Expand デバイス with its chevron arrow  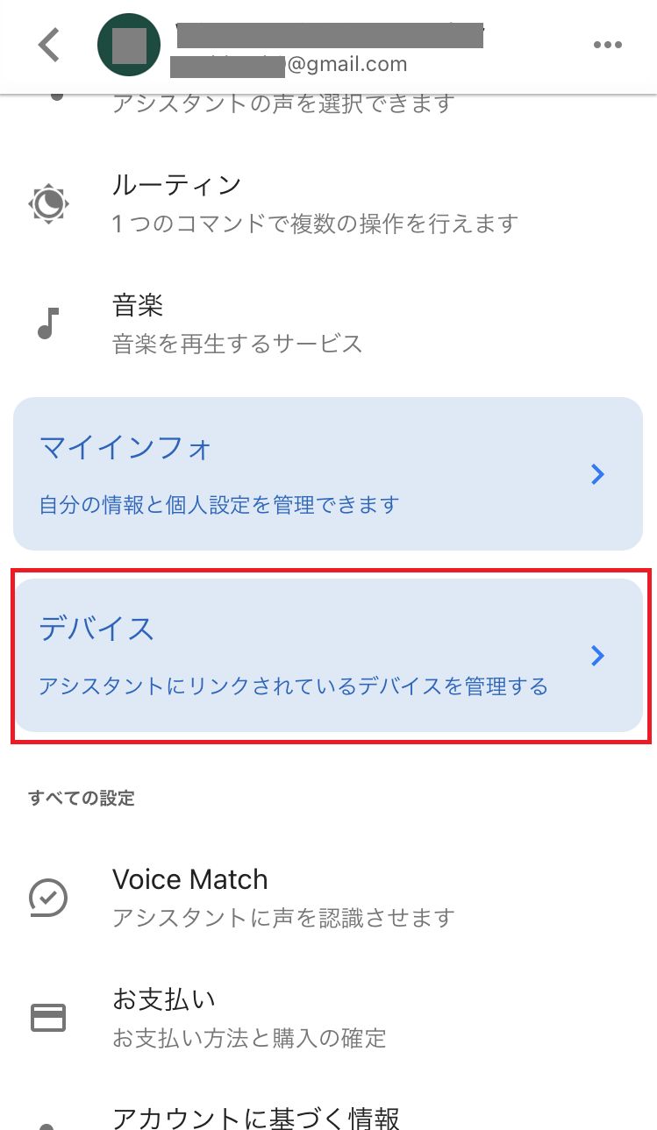tap(597, 656)
